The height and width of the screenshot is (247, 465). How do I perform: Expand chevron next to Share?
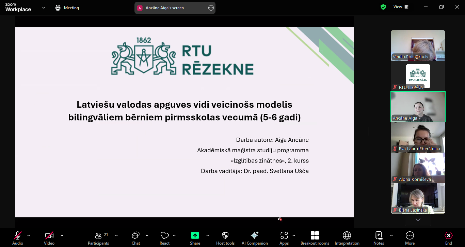pyautogui.click(x=208, y=235)
